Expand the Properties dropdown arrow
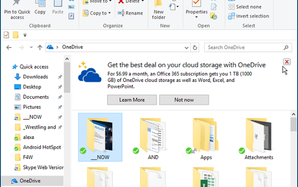The height and width of the screenshot is (187, 298). 196,17
